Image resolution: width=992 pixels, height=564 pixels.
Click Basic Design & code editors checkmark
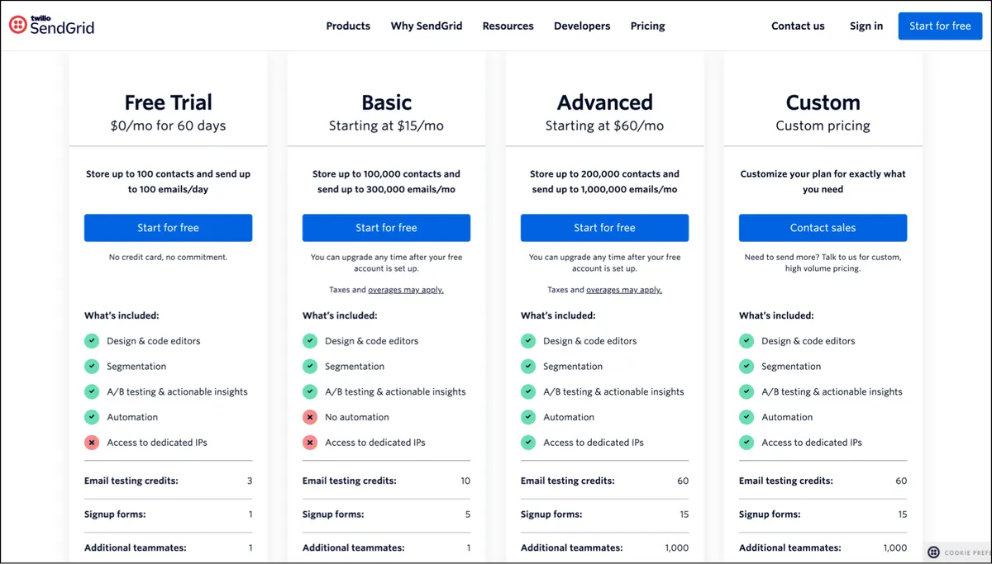[310, 341]
